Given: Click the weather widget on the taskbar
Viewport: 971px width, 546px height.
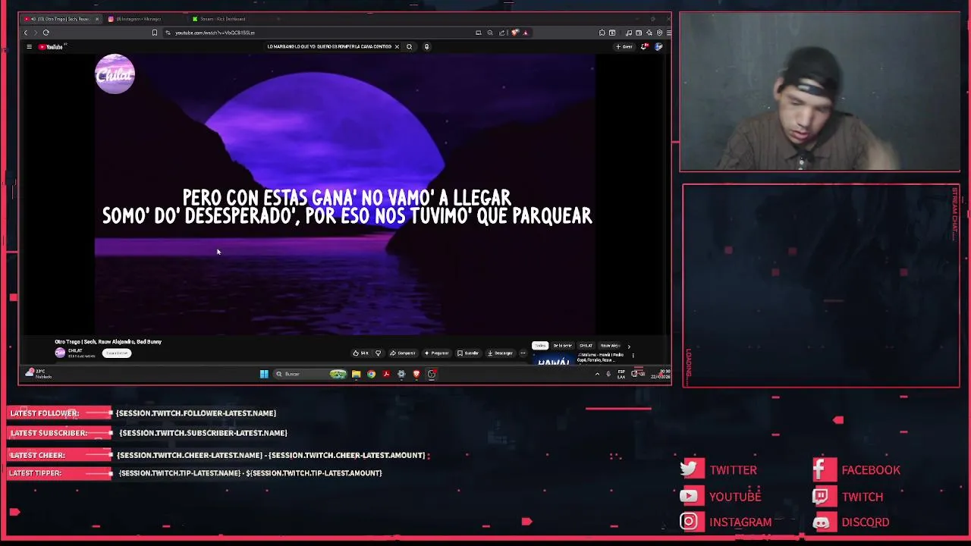Looking at the screenshot, I should pyautogui.click(x=37, y=373).
